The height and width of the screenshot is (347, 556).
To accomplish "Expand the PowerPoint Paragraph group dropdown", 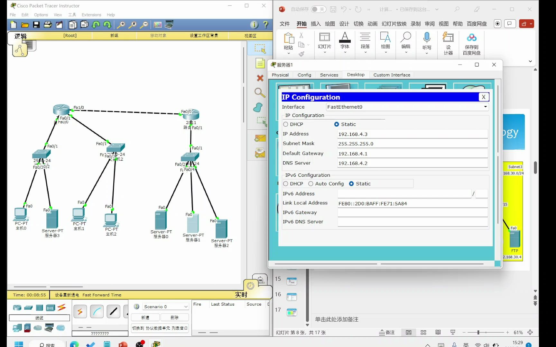I will (365, 52).
